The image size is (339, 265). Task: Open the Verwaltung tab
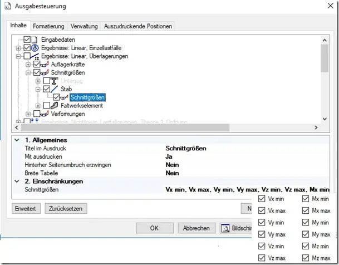(84, 26)
